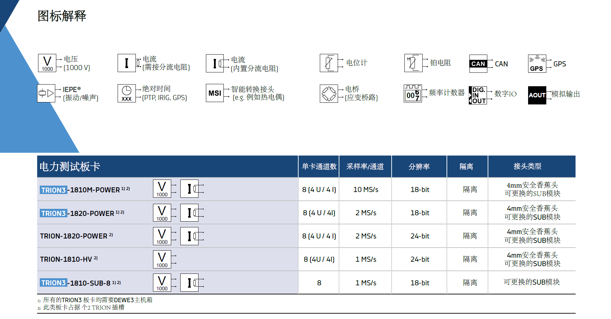The width and height of the screenshot is (611, 319).
Task: Click the black AOUT analog output icon
Action: click(x=537, y=95)
